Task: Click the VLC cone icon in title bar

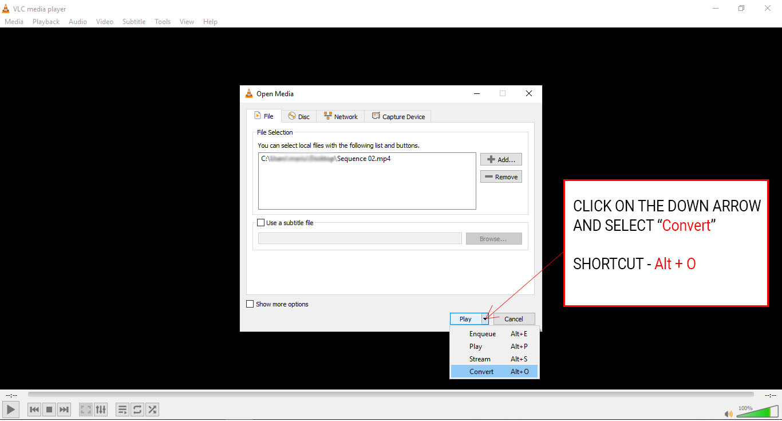Action: pyautogui.click(x=6, y=9)
